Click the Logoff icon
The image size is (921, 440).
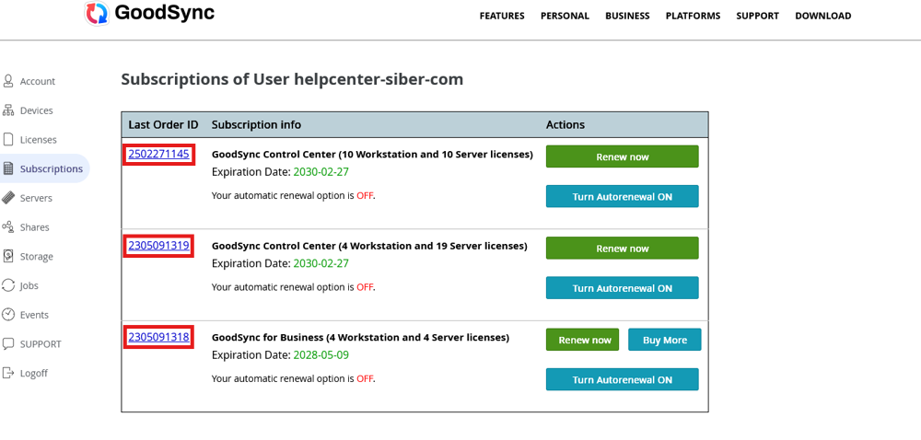(x=8, y=373)
